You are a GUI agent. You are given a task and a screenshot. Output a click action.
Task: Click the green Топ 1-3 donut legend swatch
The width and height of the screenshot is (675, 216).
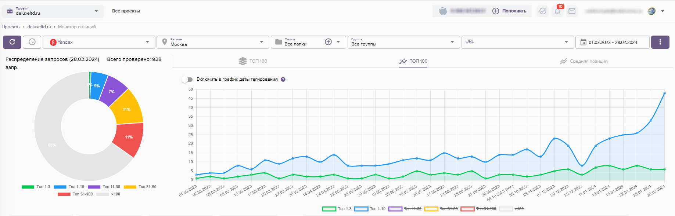tap(28, 187)
